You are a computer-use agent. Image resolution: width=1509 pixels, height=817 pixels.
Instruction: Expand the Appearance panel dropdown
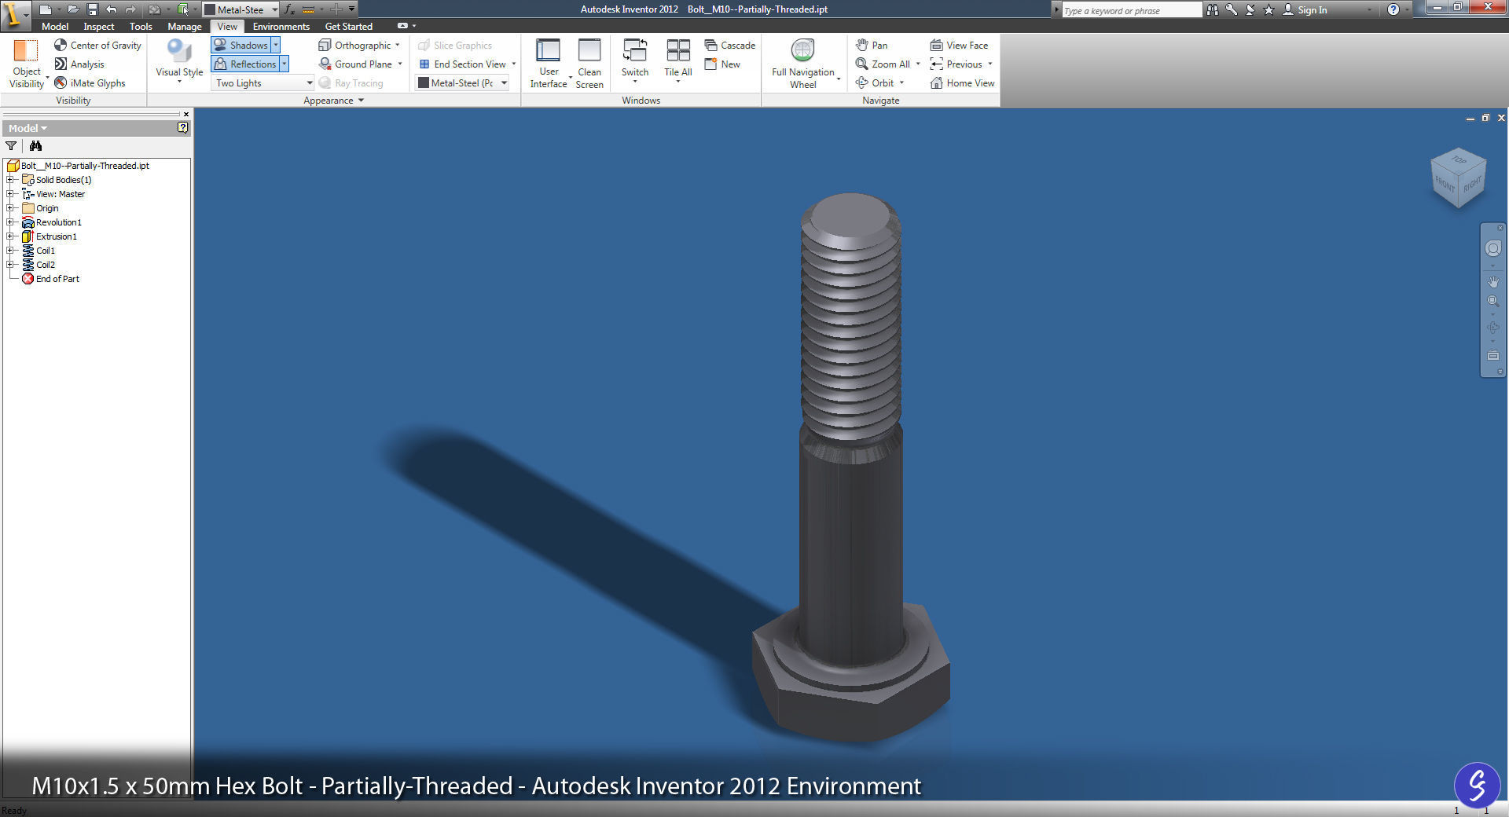coord(334,101)
